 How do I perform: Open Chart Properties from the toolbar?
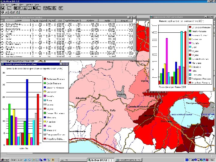coord(9,8)
